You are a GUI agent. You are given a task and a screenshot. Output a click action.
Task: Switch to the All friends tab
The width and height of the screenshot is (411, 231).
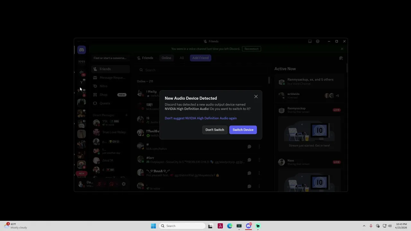coord(182,58)
